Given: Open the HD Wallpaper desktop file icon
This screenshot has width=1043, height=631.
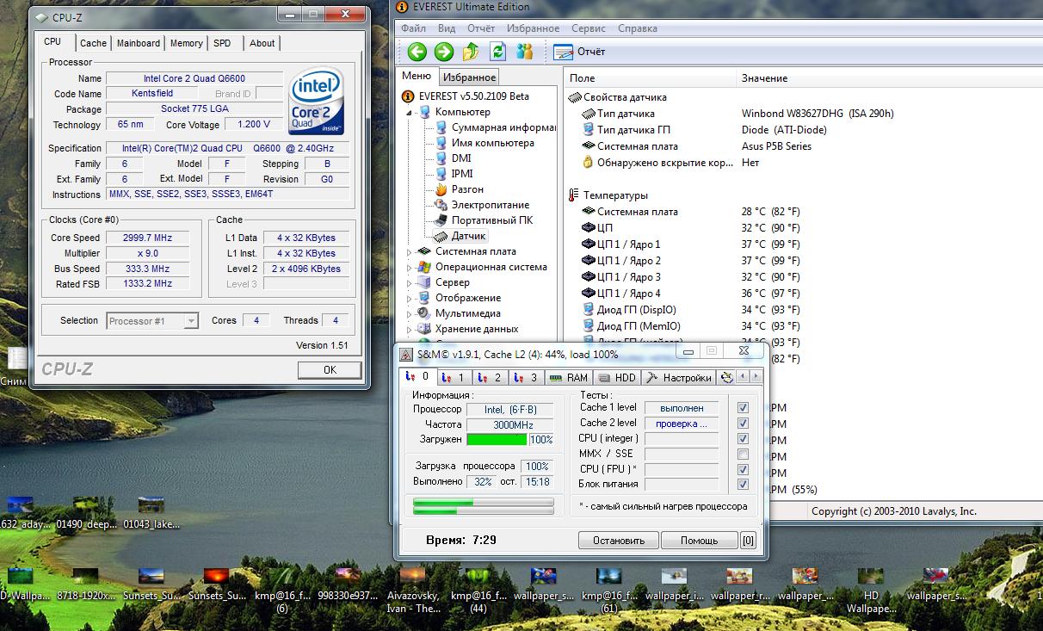Looking at the screenshot, I should (x=871, y=576).
